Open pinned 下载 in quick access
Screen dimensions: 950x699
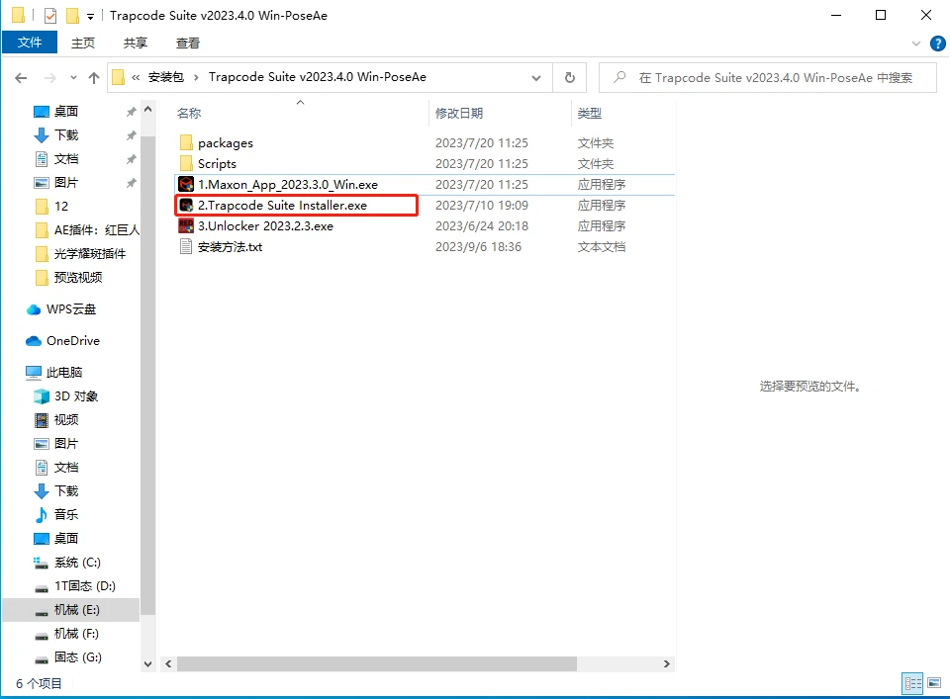click(x=66, y=135)
